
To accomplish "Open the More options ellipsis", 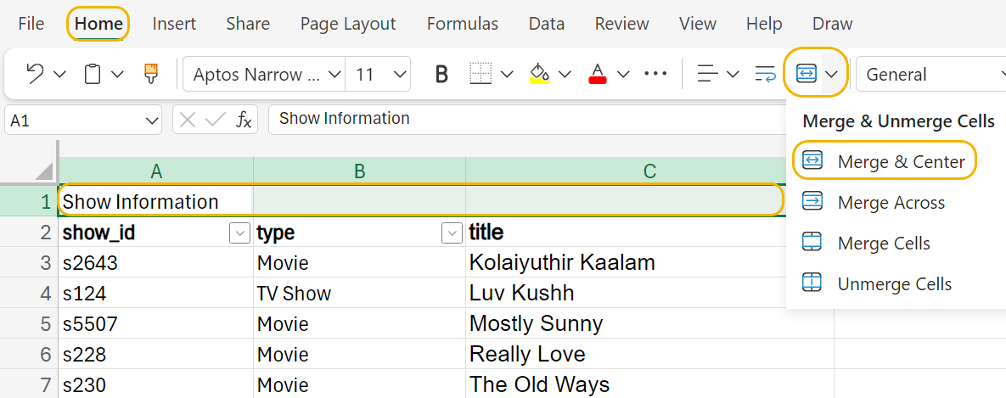I will (655, 75).
